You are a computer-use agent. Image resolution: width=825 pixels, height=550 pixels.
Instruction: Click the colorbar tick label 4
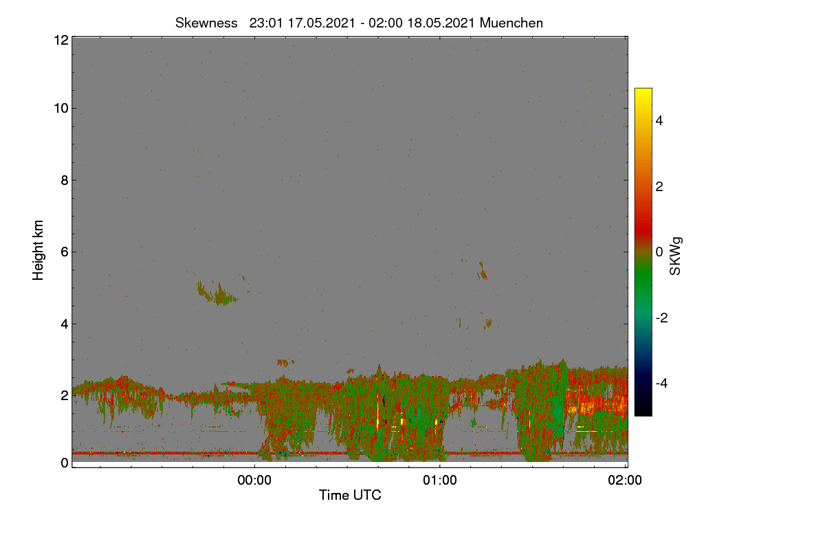tap(661, 120)
